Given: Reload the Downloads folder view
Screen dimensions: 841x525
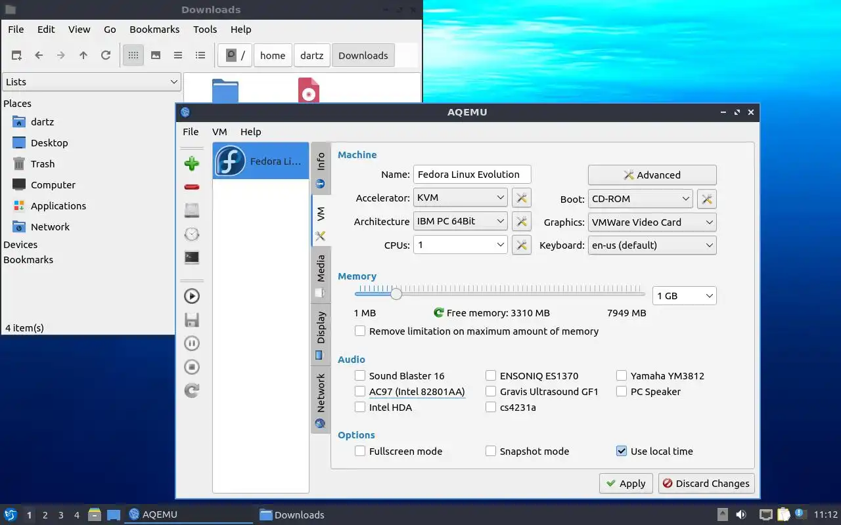Looking at the screenshot, I should (x=106, y=56).
